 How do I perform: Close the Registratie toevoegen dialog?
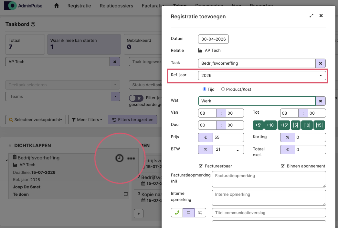click(321, 16)
